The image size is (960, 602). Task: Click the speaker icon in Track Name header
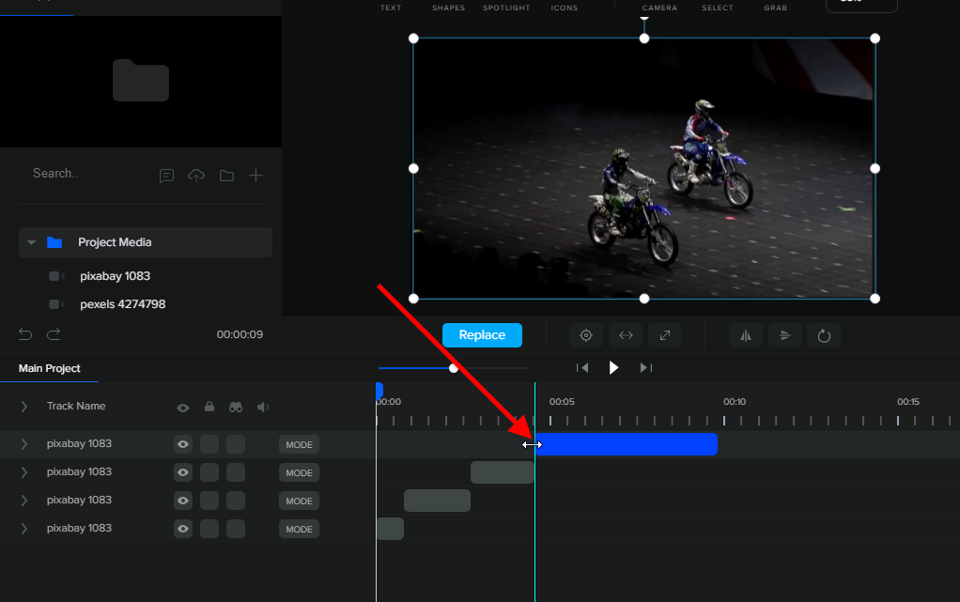(263, 408)
